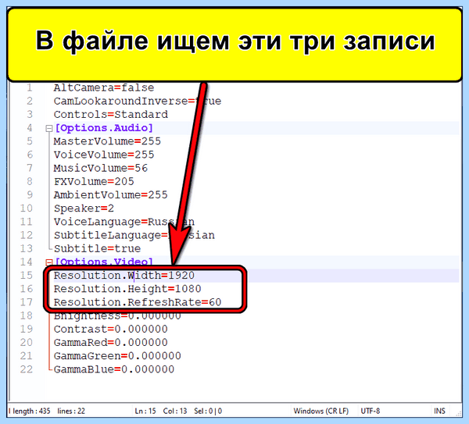The image size is (469, 424).
Task: Place cursor on MasterVolume=255
Action: click(107, 141)
